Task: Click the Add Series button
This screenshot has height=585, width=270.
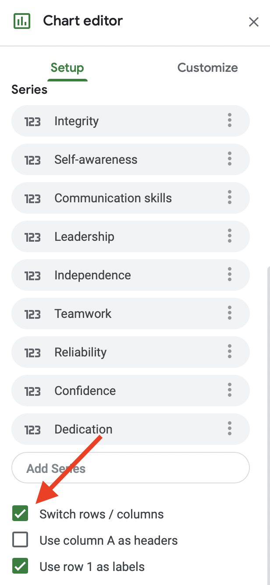Action: [131, 468]
